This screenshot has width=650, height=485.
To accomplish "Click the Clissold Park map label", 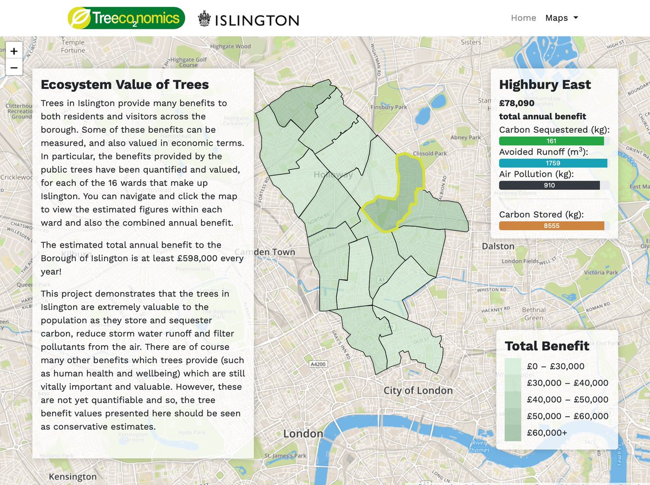I will (431, 153).
